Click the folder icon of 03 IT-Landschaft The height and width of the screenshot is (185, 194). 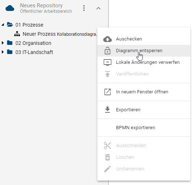tap(10, 52)
